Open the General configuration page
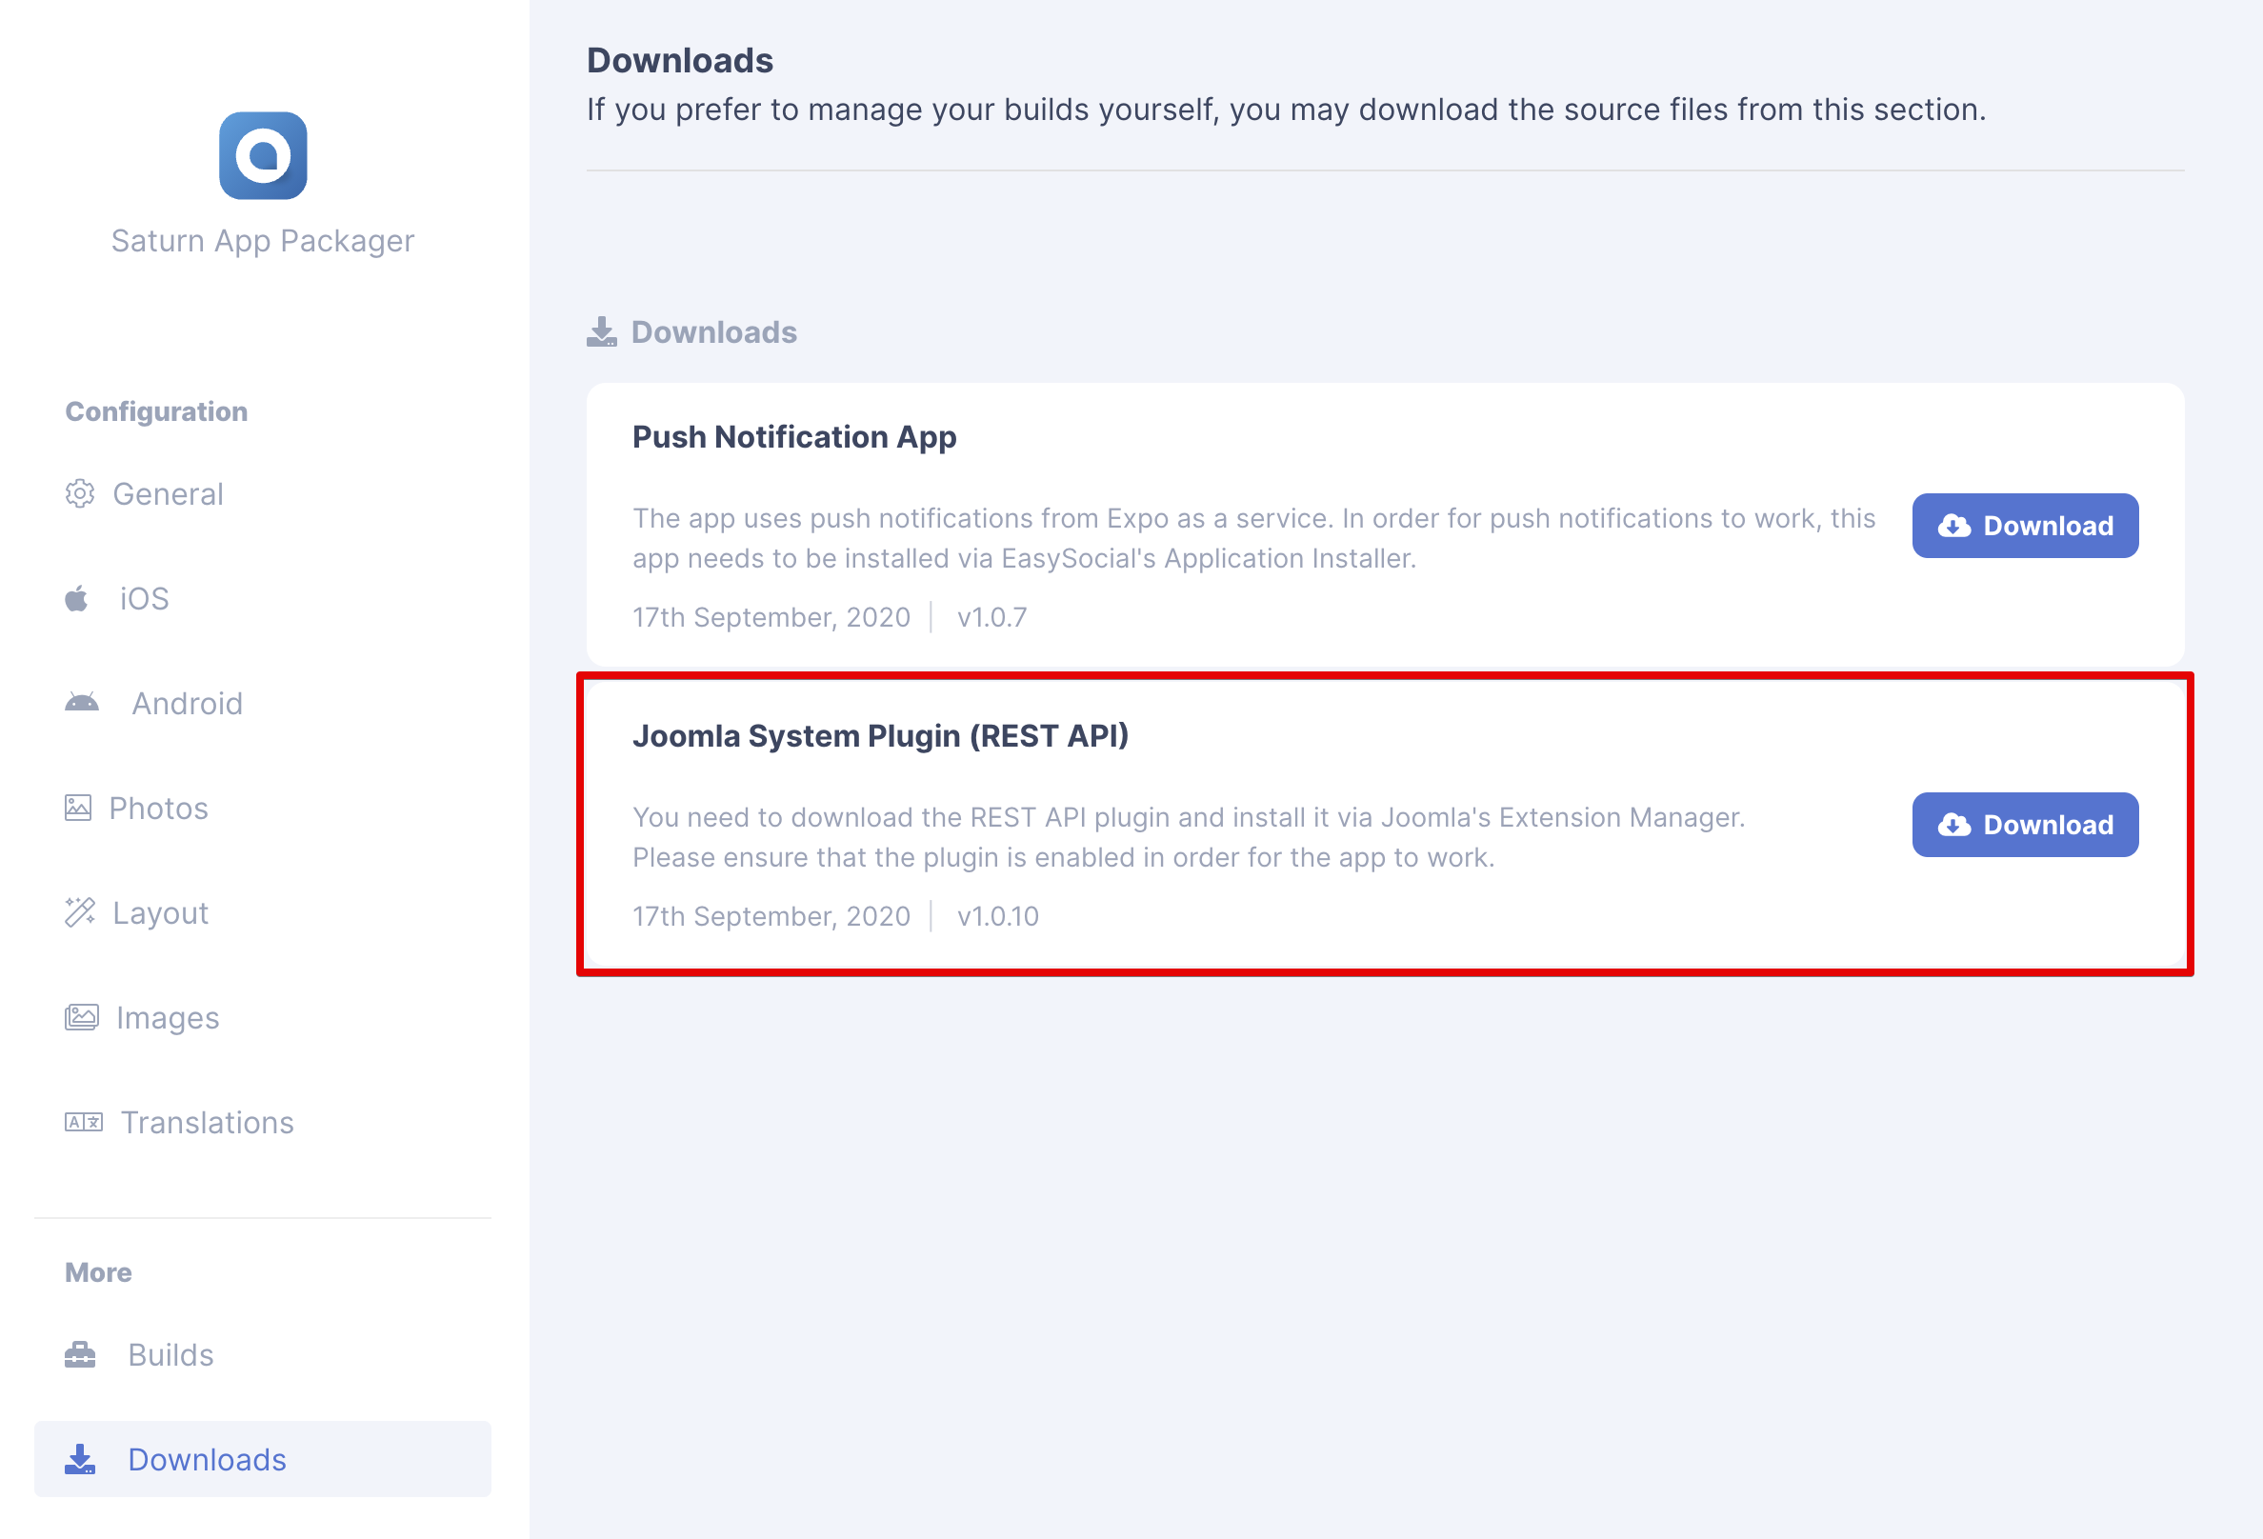Viewport: 2263px width, 1539px height. (168, 493)
